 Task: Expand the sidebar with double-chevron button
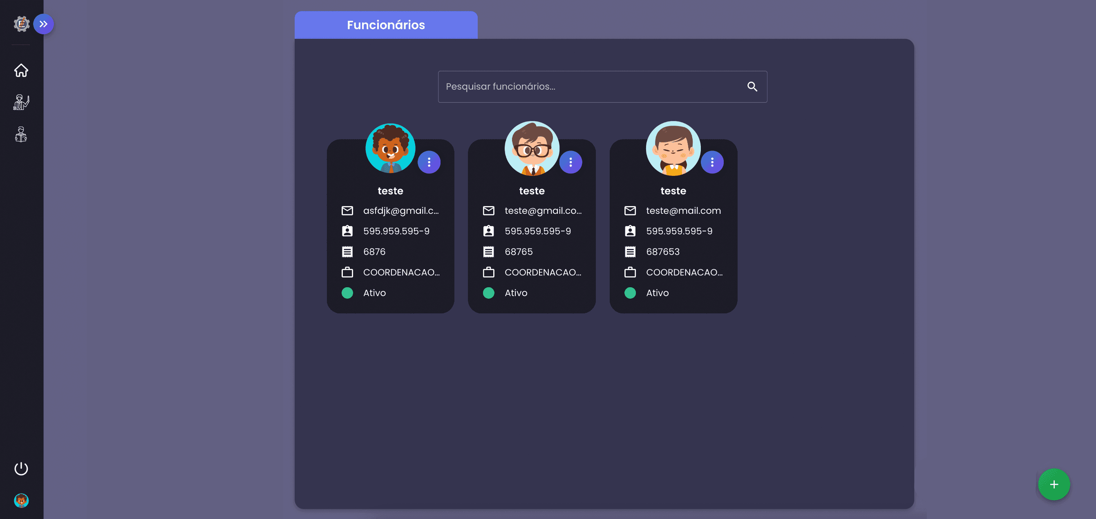[x=43, y=24]
